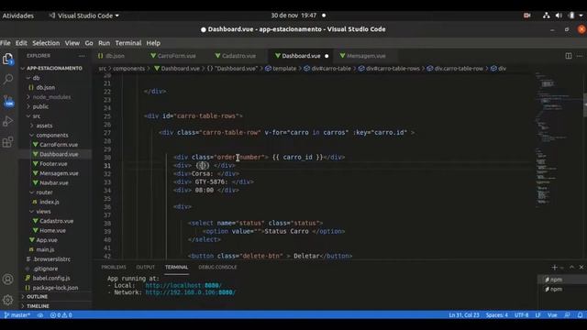This screenshot has height=330, width=587.
Task: Click the split editor icon
Action: tap(569, 56)
